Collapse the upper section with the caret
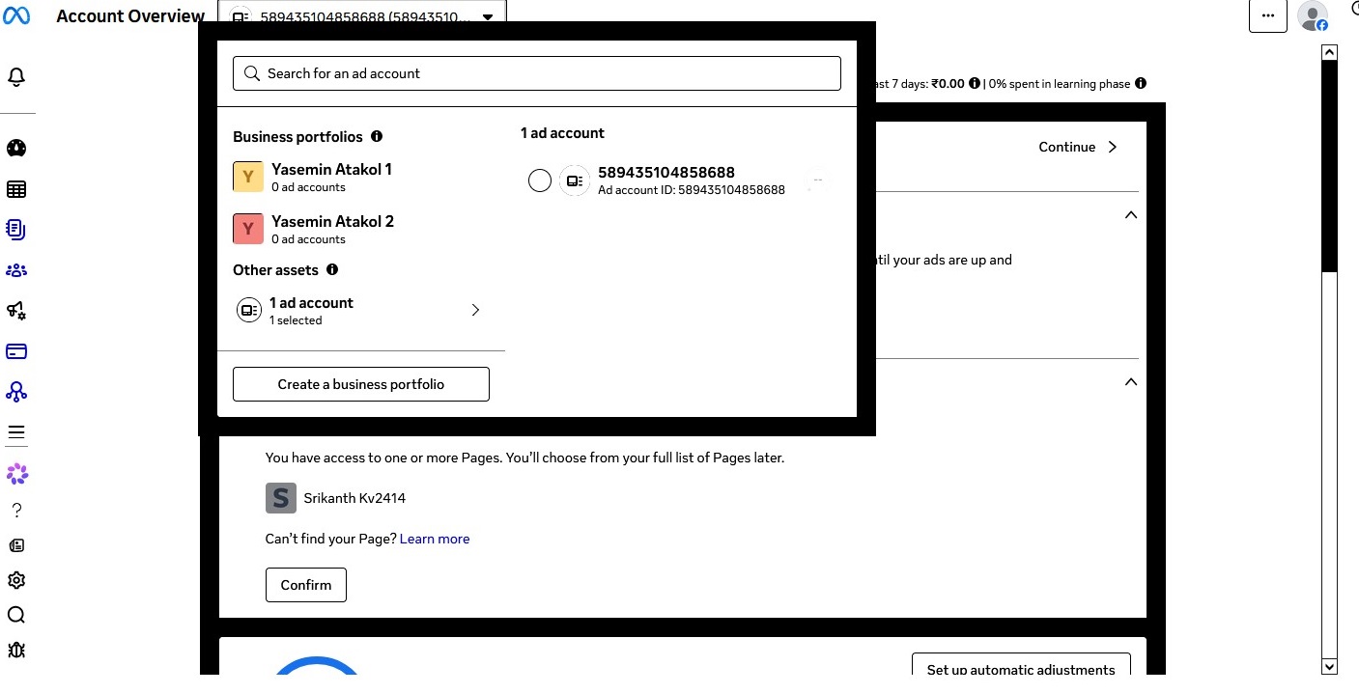 (x=1131, y=215)
